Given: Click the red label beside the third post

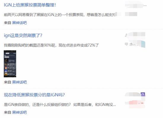Looking at the screenshot, I should tap(141, 103).
